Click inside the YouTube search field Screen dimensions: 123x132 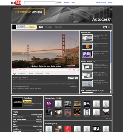pos(40,3)
